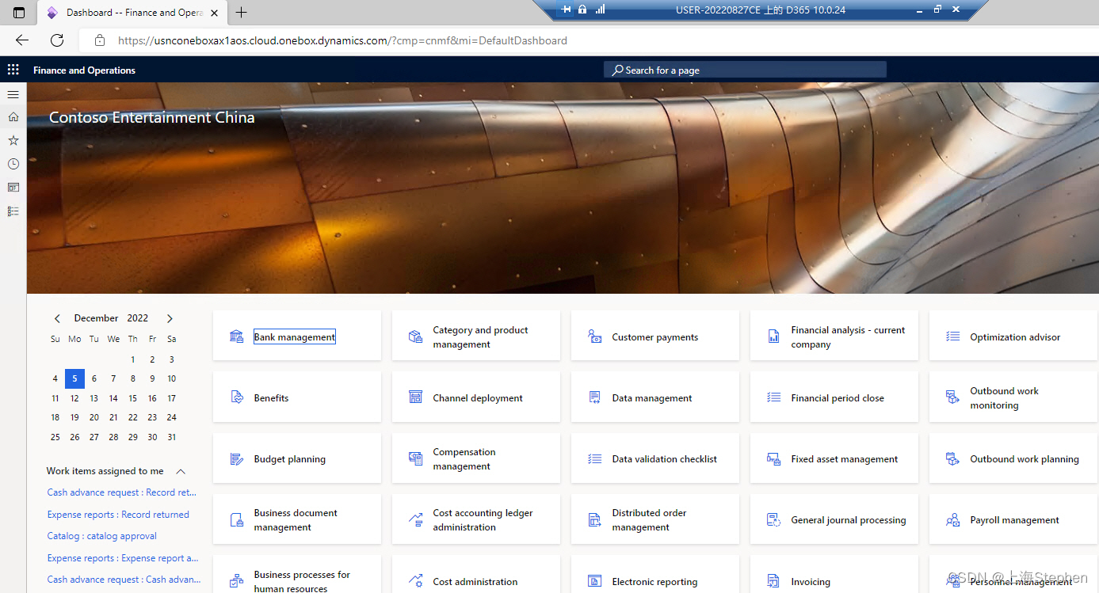This screenshot has height=593, width=1099.
Task: Open the Bank management tile label
Action: [x=295, y=336]
